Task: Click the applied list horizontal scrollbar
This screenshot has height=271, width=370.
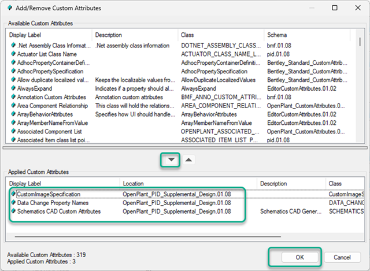Action: pyautogui.click(x=116, y=236)
